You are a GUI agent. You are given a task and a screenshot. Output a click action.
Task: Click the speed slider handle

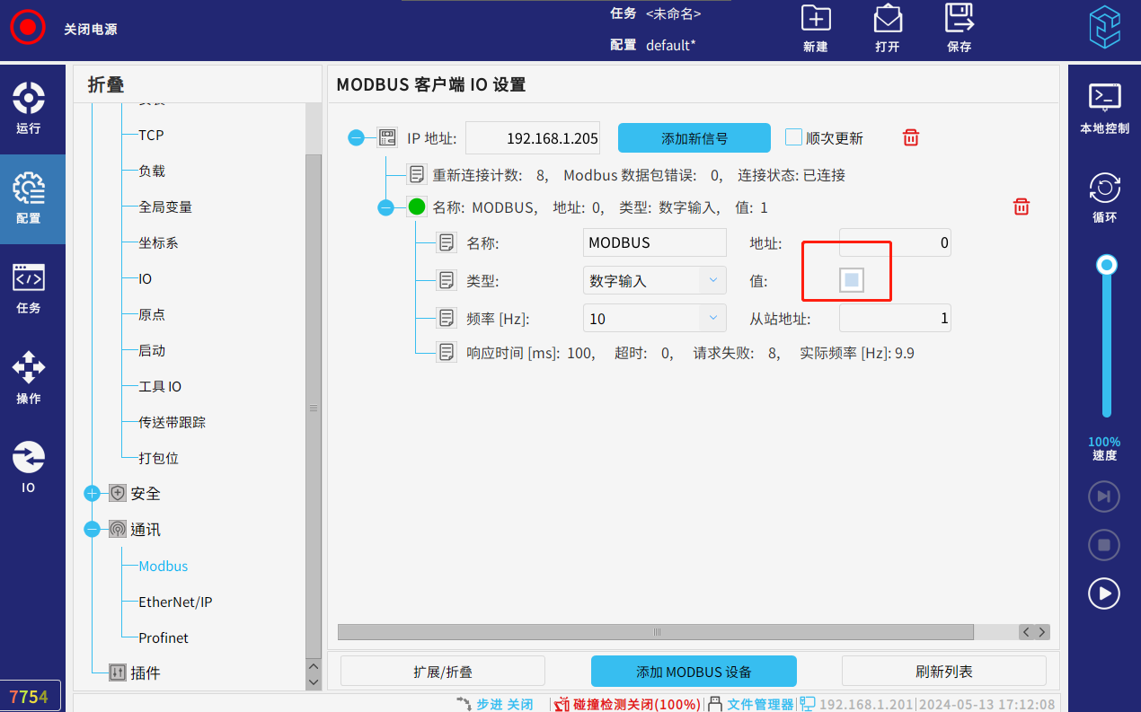coord(1107,265)
